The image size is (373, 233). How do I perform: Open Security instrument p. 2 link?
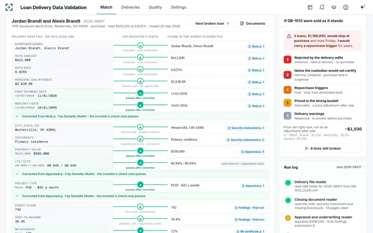[x=245, y=140]
